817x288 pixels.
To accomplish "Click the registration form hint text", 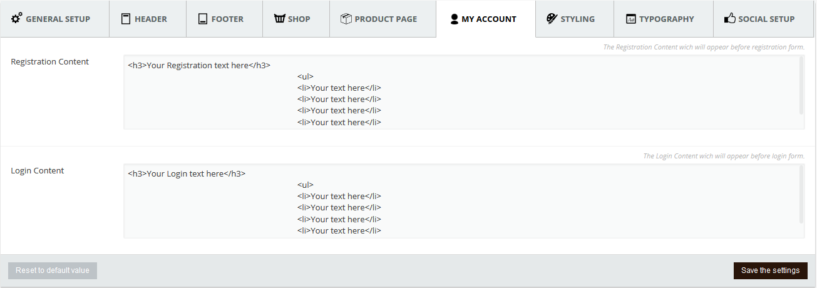I will tap(704, 47).
